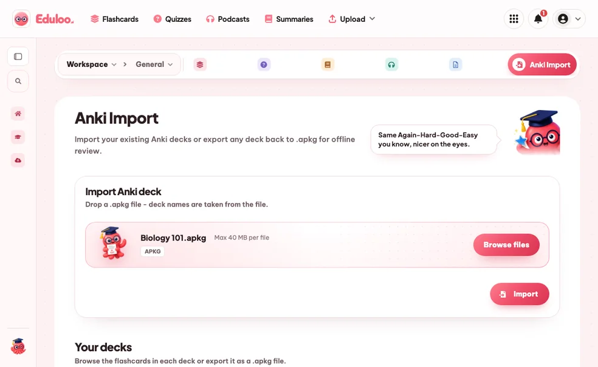Image resolution: width=598 pixels, height=367 pixels.
Task: Select the purple quiz icon in toolbar
Action: pos(264,64)
